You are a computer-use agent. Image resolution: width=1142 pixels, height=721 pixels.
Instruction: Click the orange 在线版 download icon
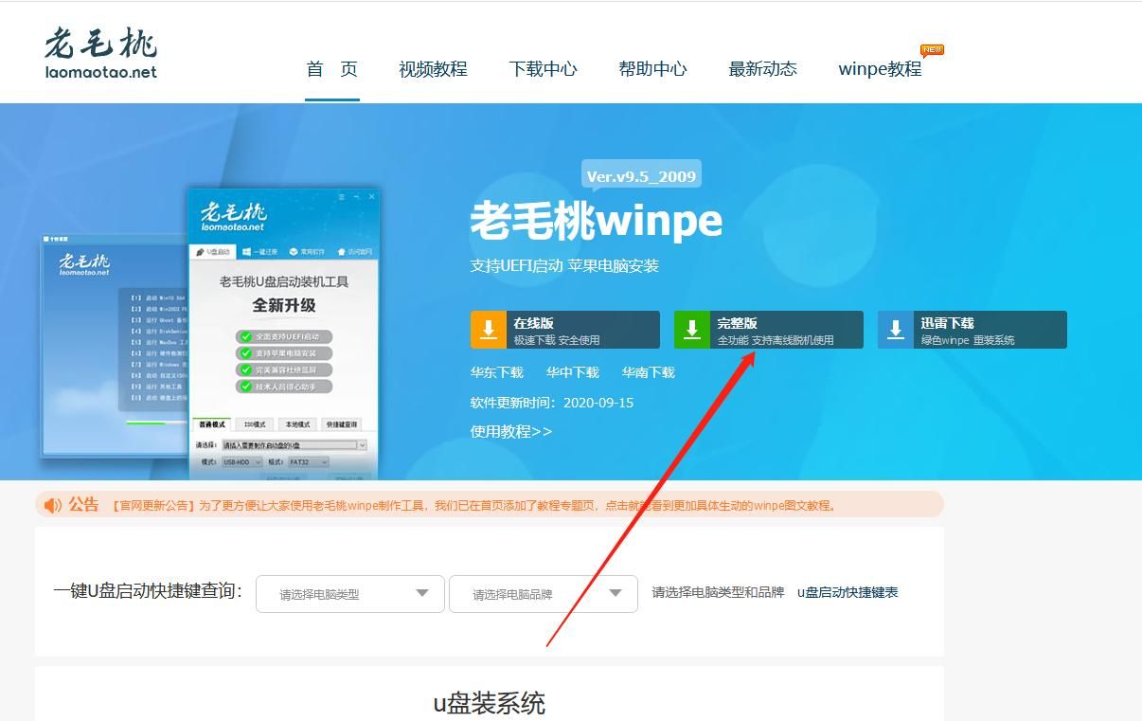pos(489,330)
